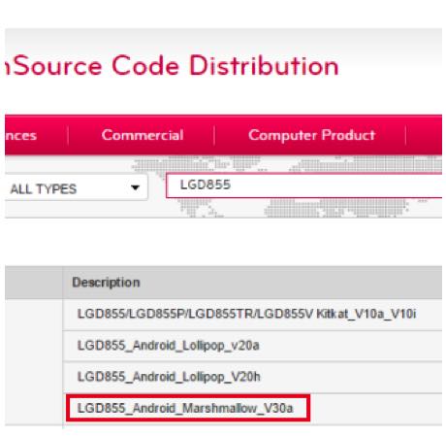Viewport: 446px width, 437px height.
Task: Open the ALL TYPES dropdown
Action: tap(77, 187)
